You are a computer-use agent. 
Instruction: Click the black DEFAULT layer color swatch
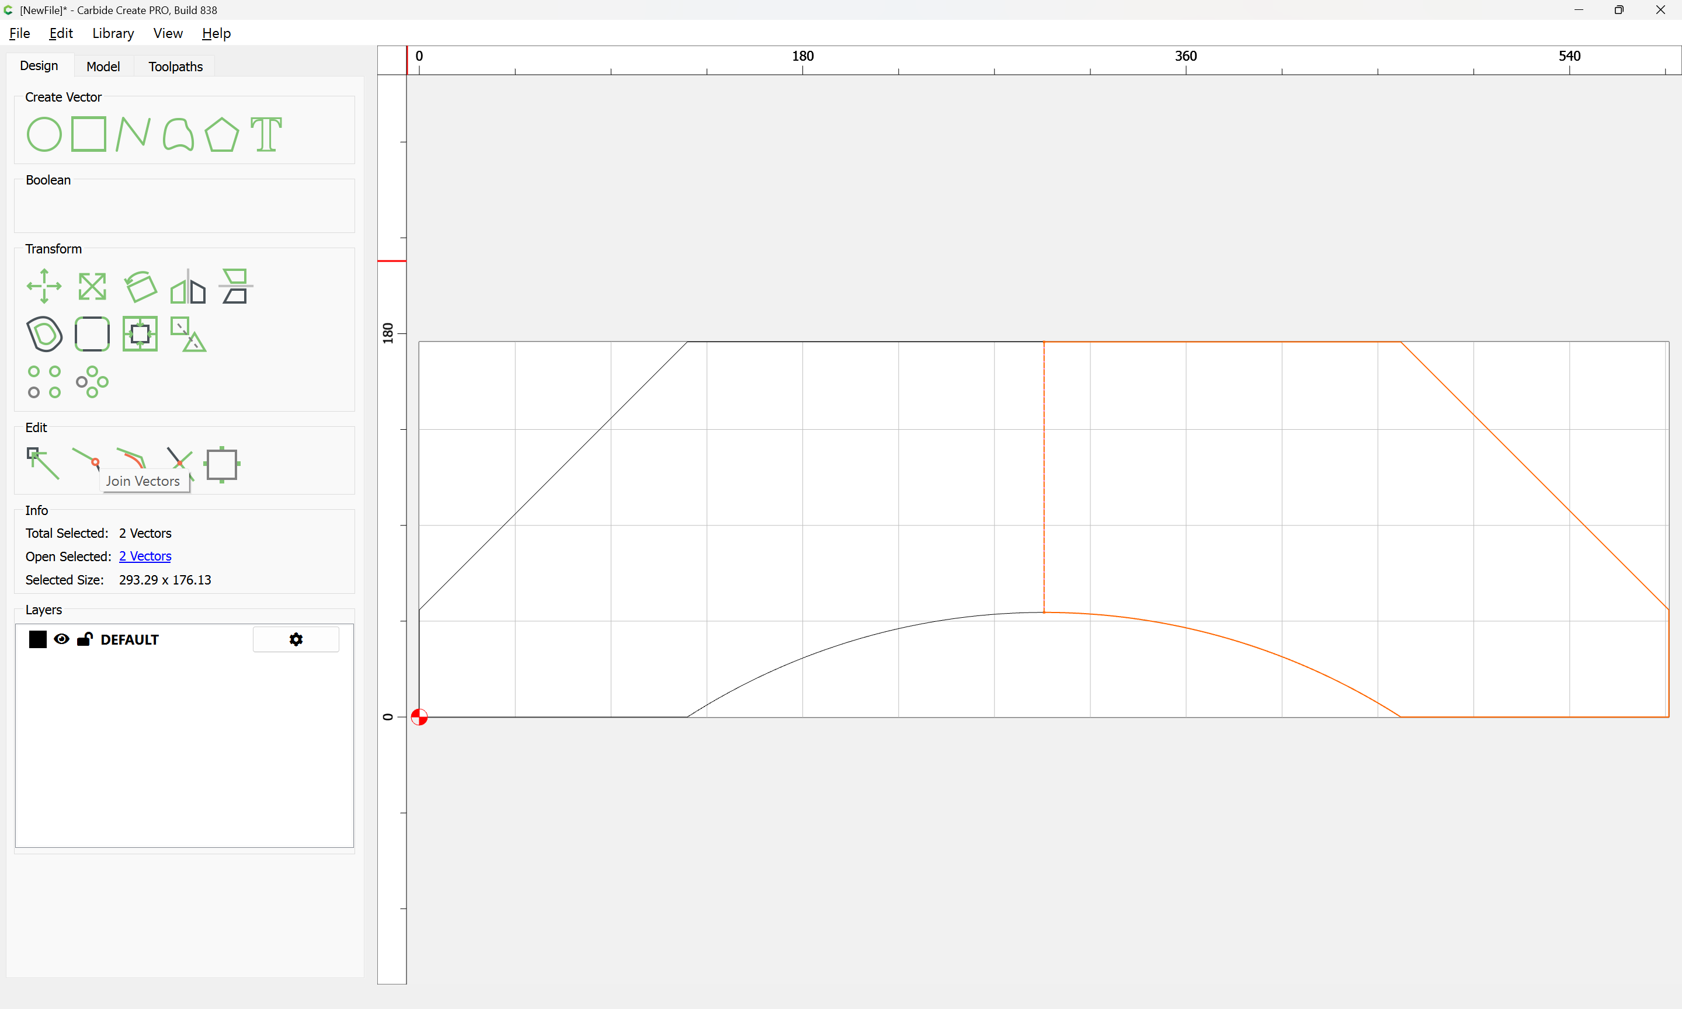[37, 639]
